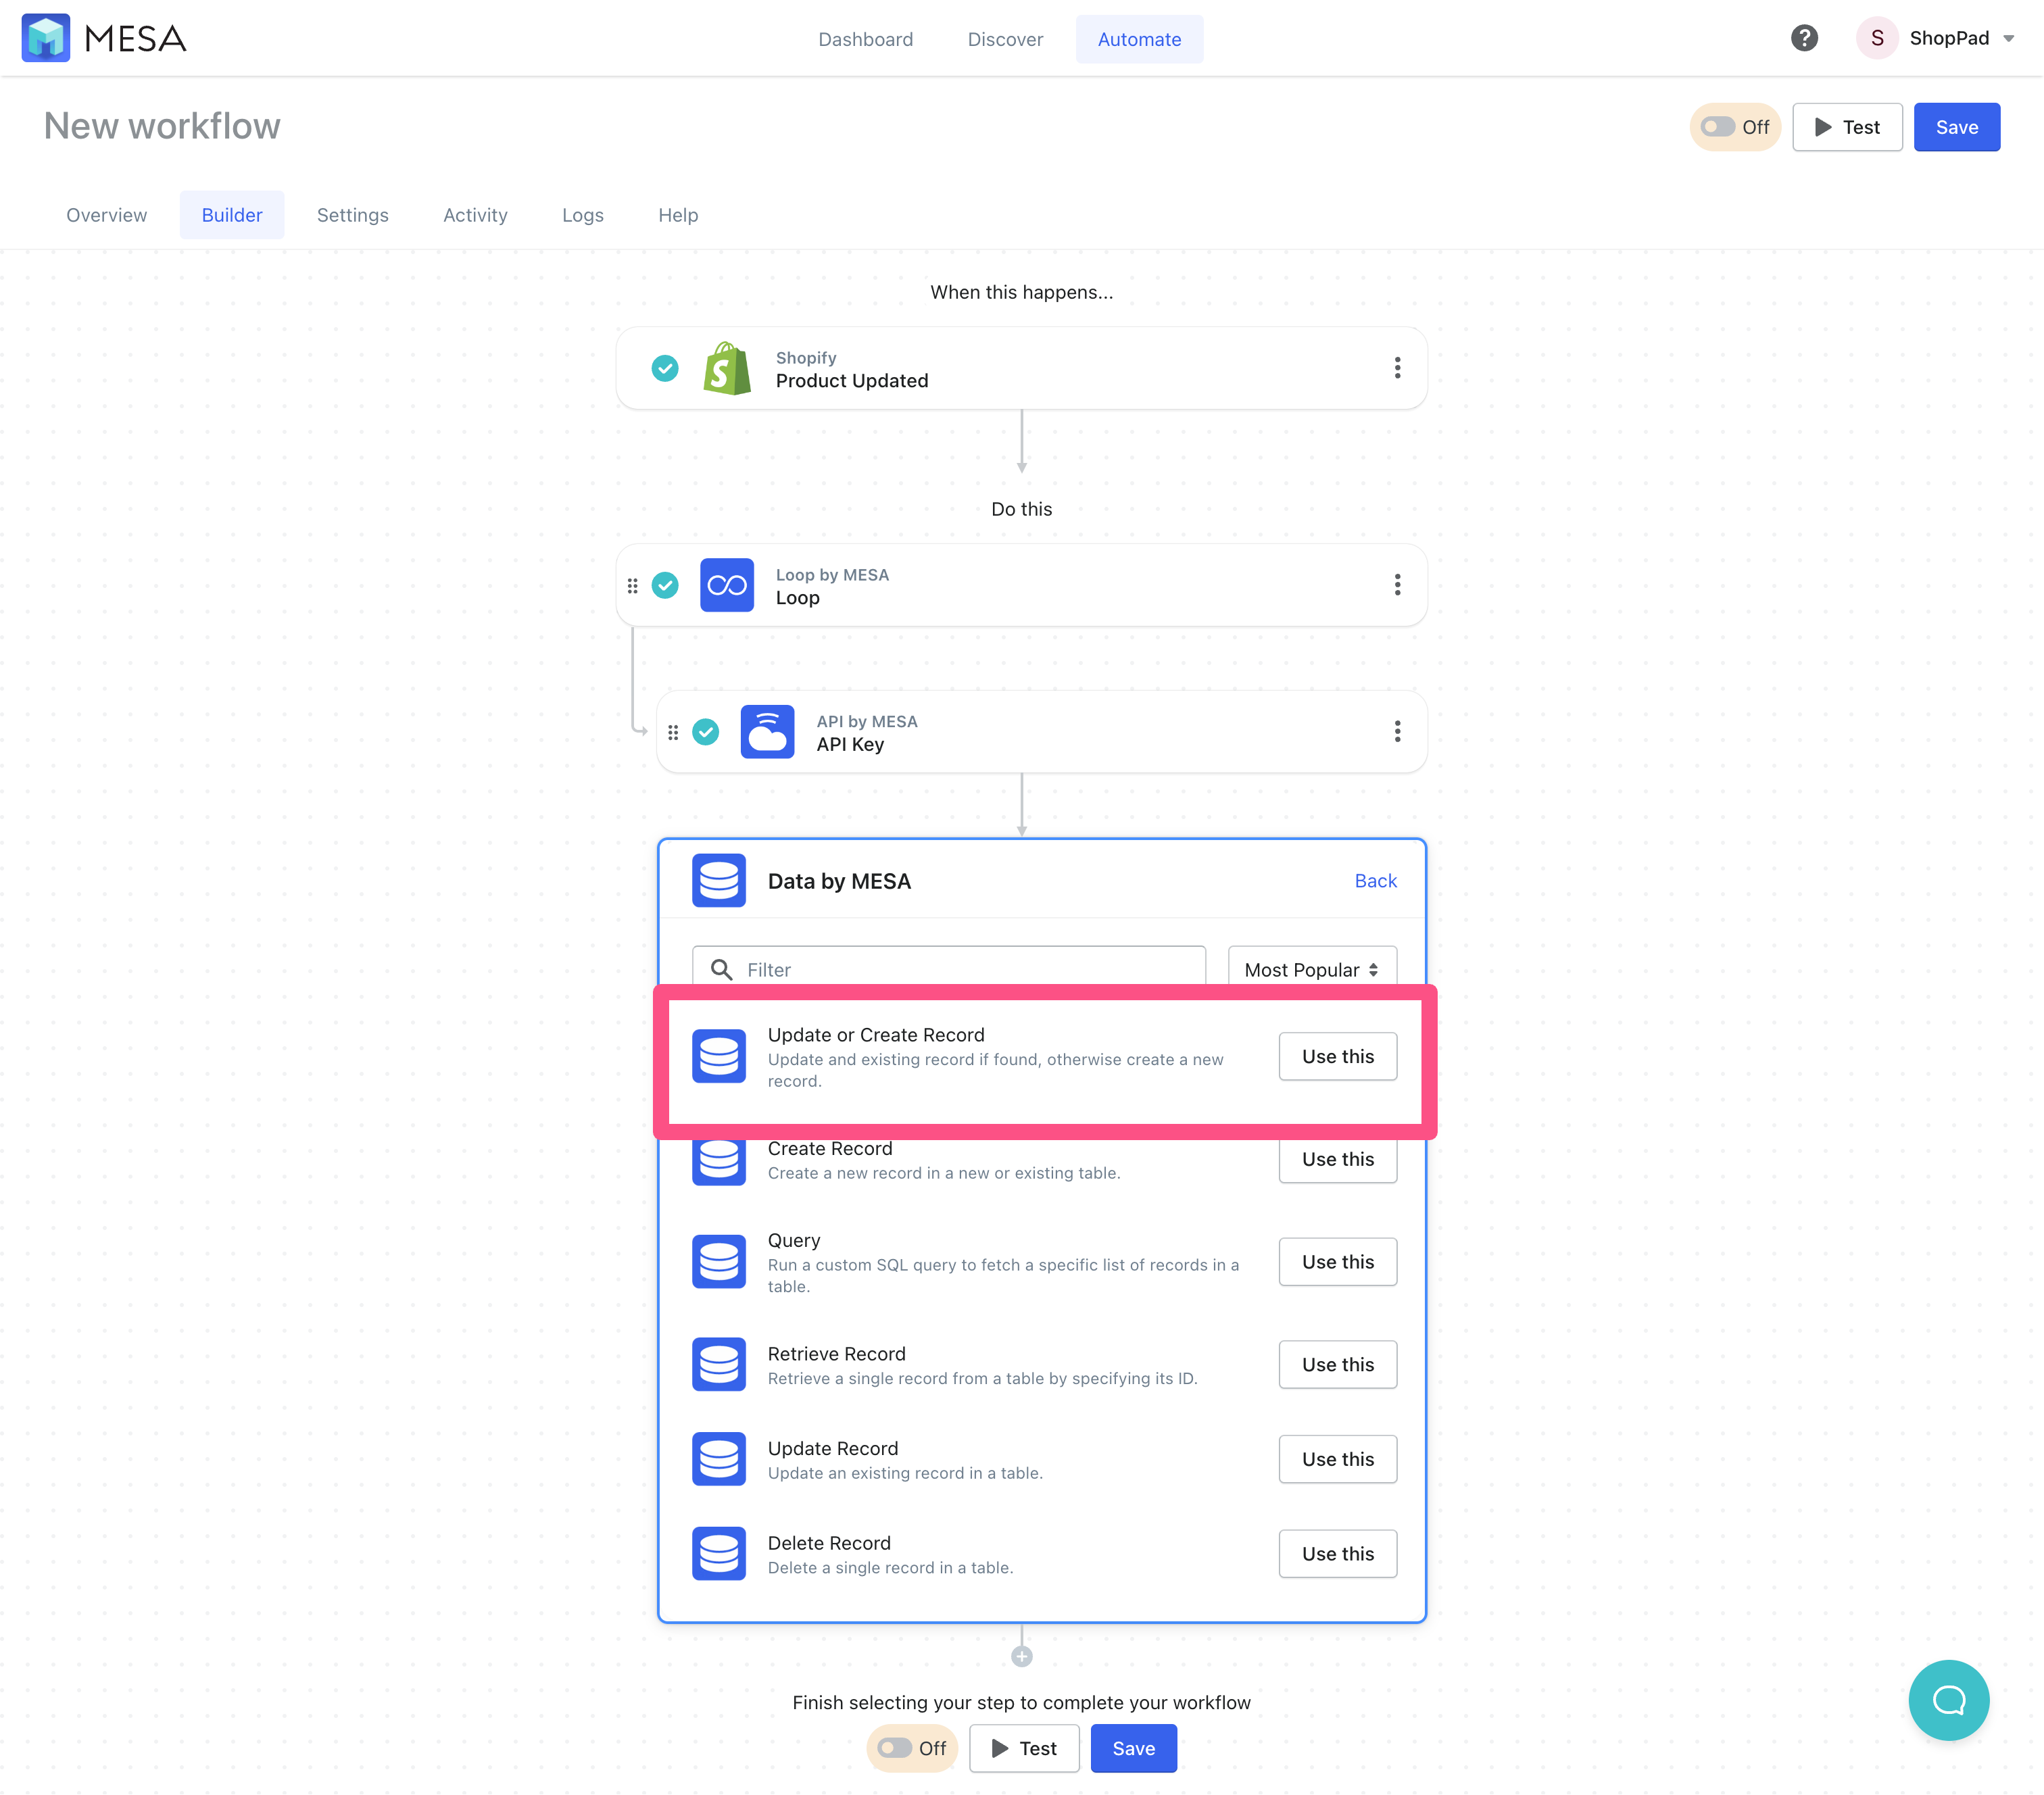The image size is (2044, 1795).
Task: Click the API Key step green checkmark
Action: [x=706, y=732]
